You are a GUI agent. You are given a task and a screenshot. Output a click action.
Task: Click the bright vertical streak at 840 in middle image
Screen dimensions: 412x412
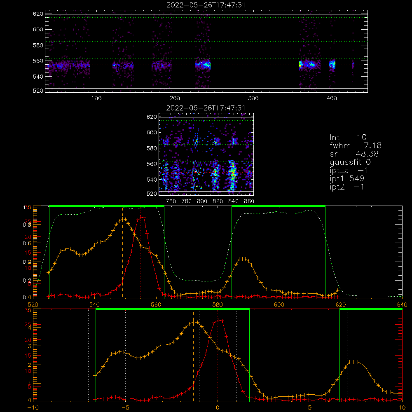(232, 176)
